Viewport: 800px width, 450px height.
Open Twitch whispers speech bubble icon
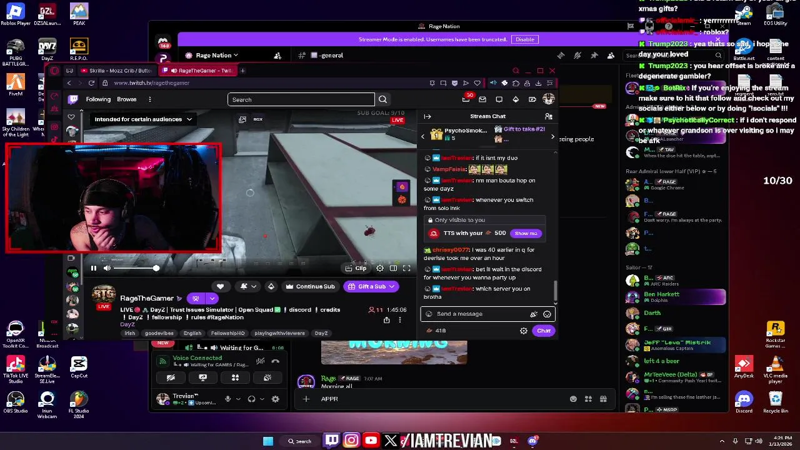(x=499, y=99)
